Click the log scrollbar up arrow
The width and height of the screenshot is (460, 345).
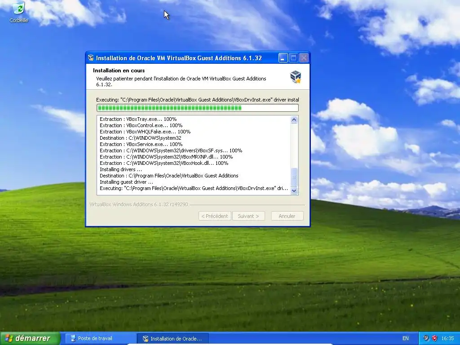tap(294, 119)
